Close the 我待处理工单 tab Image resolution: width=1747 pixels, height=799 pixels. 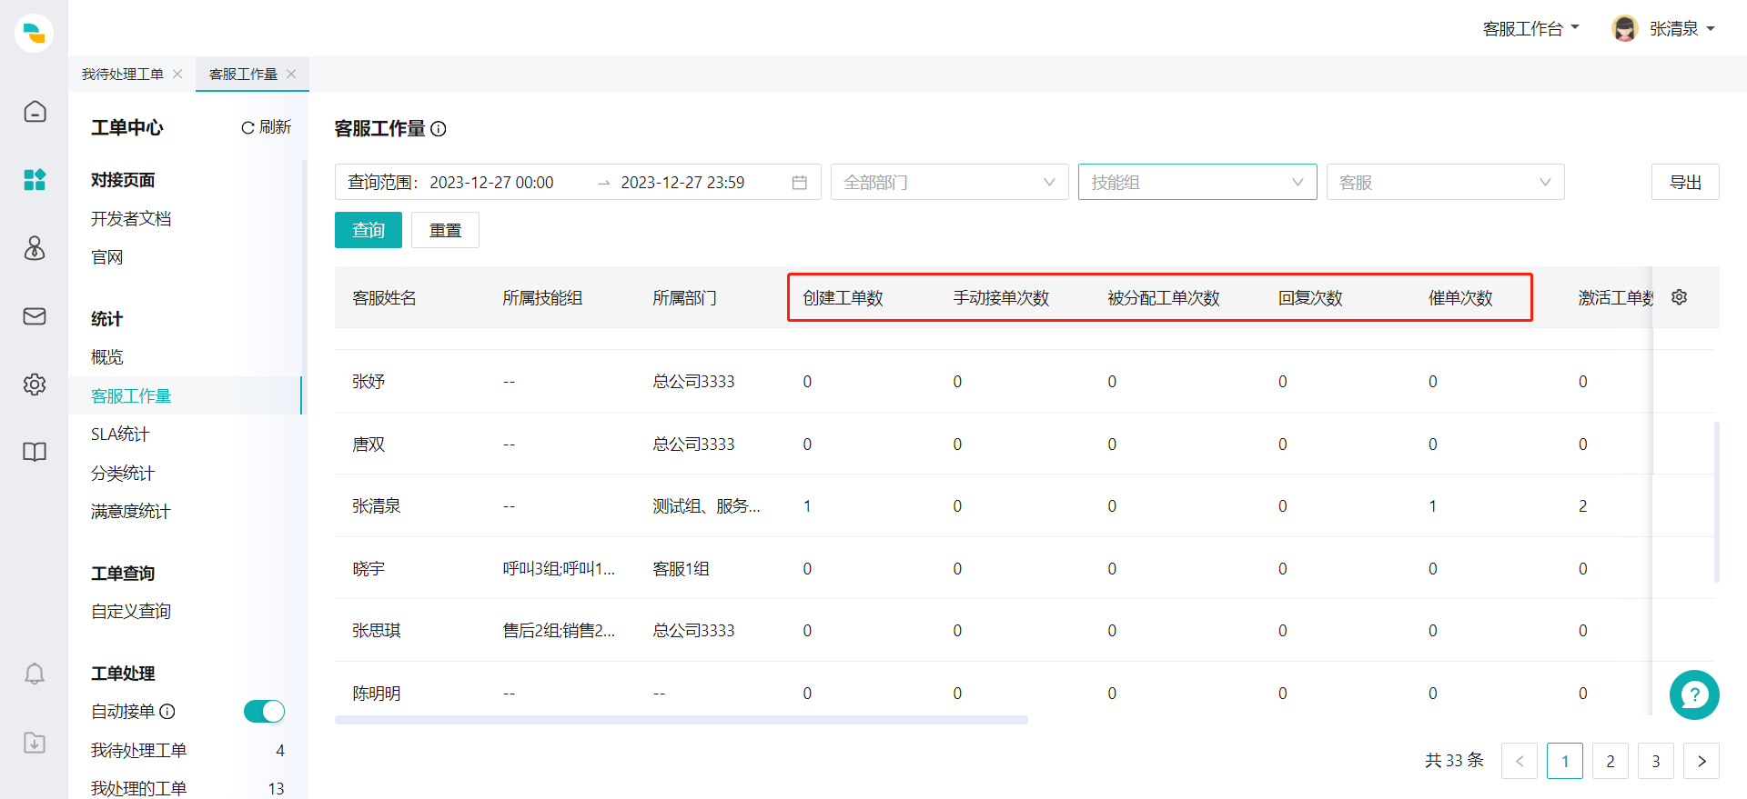pos(177,74)
